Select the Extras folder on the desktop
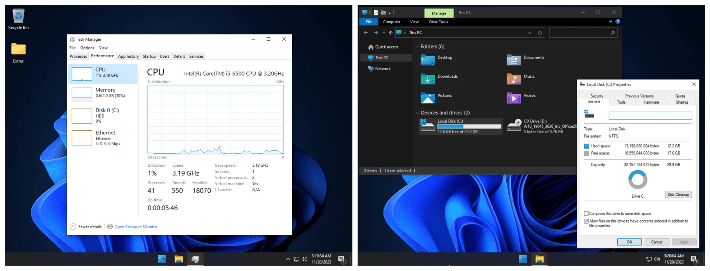This screenshot has height=271, width=710. coord(18,53)
